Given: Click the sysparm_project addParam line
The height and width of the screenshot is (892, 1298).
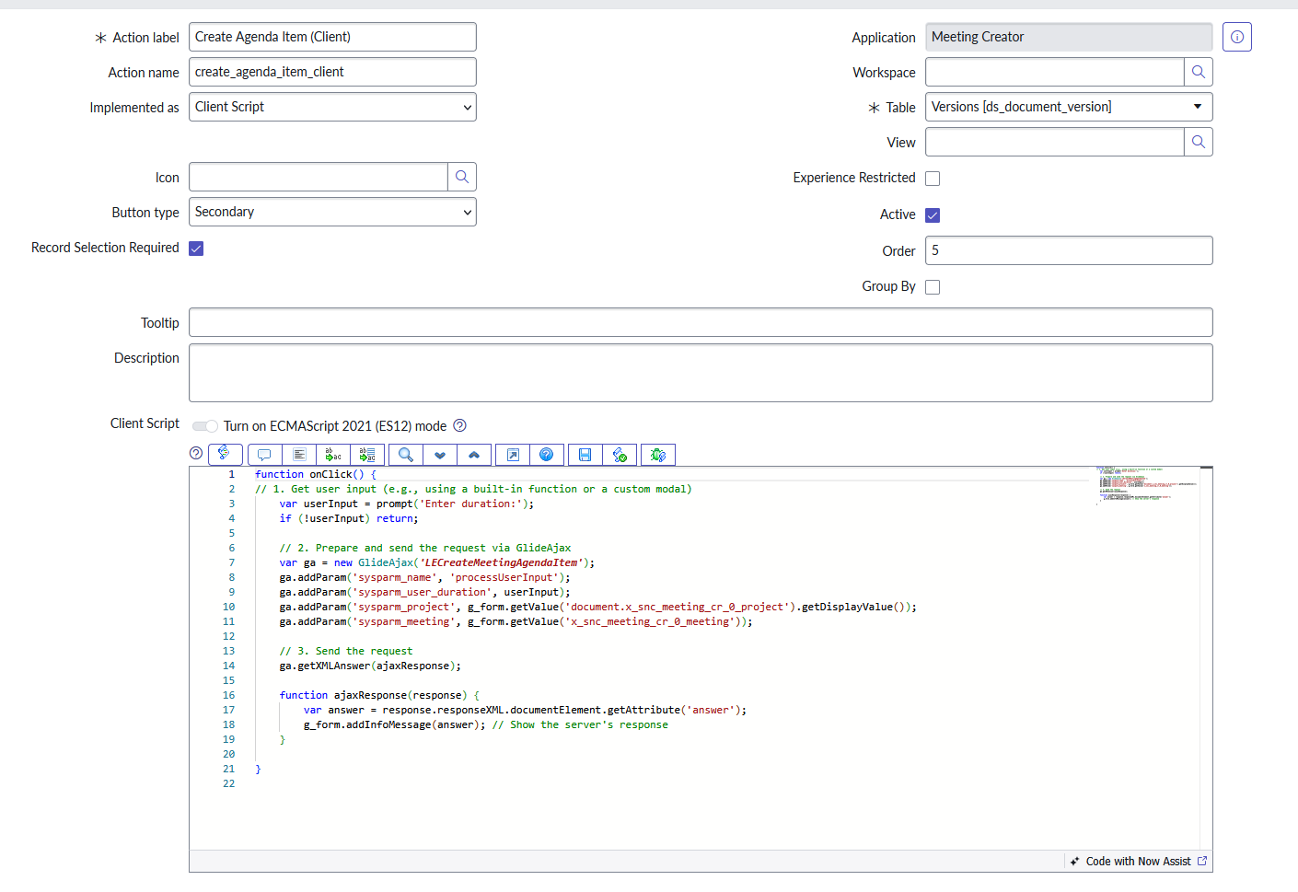Looking at the screenshot, I should (598, 608).
